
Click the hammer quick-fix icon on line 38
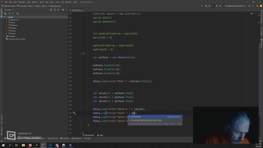pyautogui.click(x=74, y=113)
